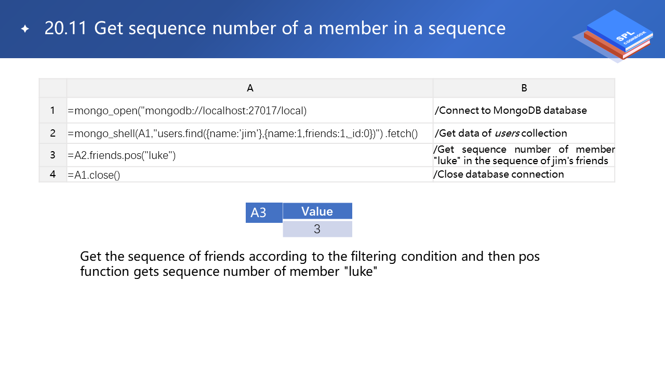Select the row 1 header

52,111
